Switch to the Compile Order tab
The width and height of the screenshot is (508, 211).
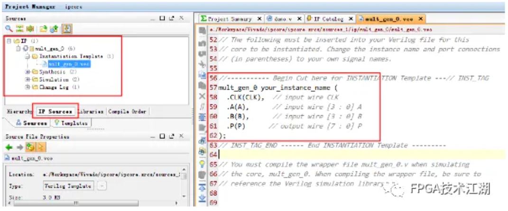coord(127,111)
